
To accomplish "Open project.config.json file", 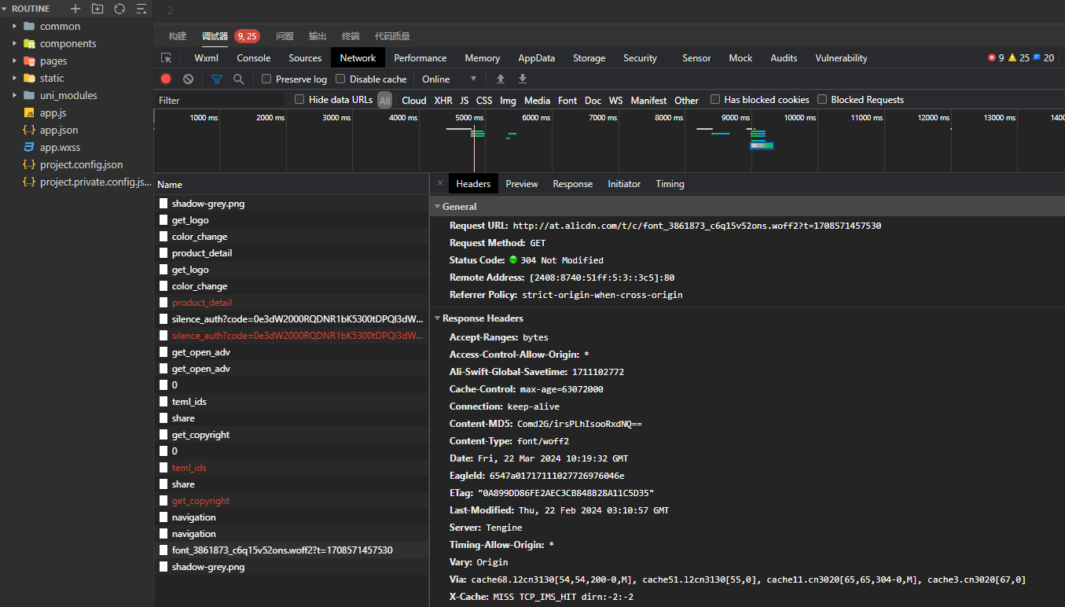I will [81, 164].
